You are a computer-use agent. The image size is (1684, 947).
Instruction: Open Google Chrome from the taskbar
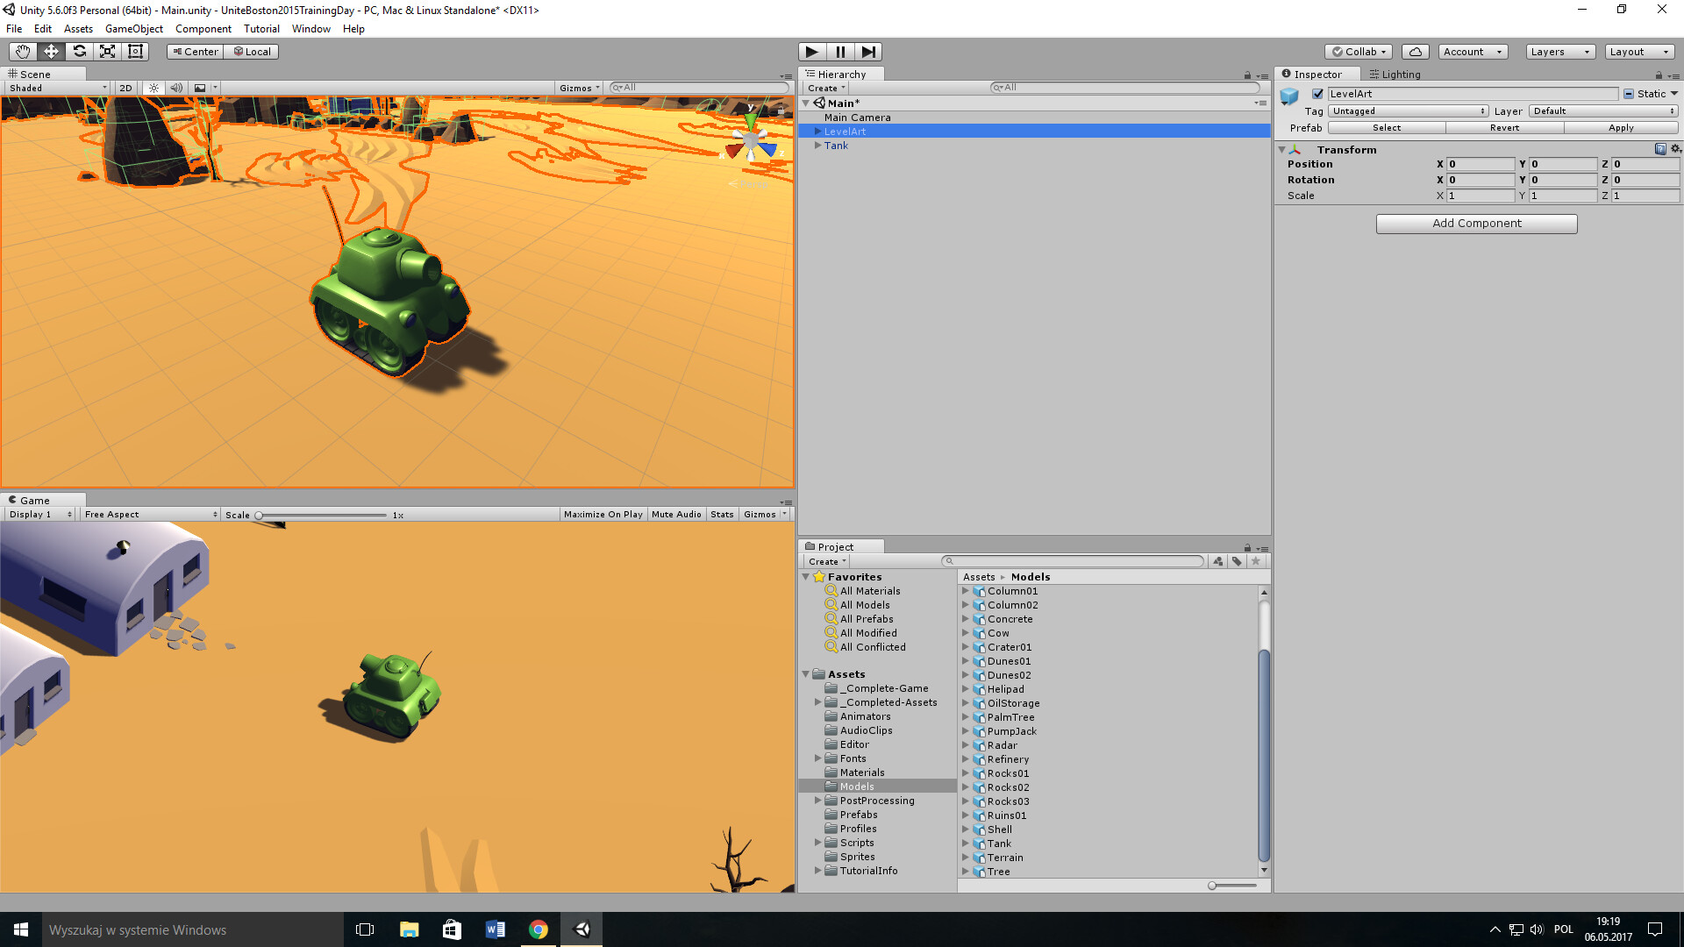pyautogui.click(x=539, y=929)
